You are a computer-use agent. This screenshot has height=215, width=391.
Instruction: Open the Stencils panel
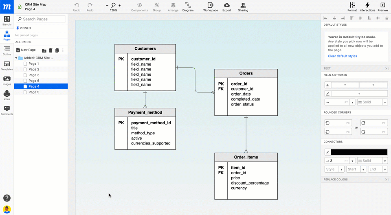pyautogui.click(x=7, y=21)
